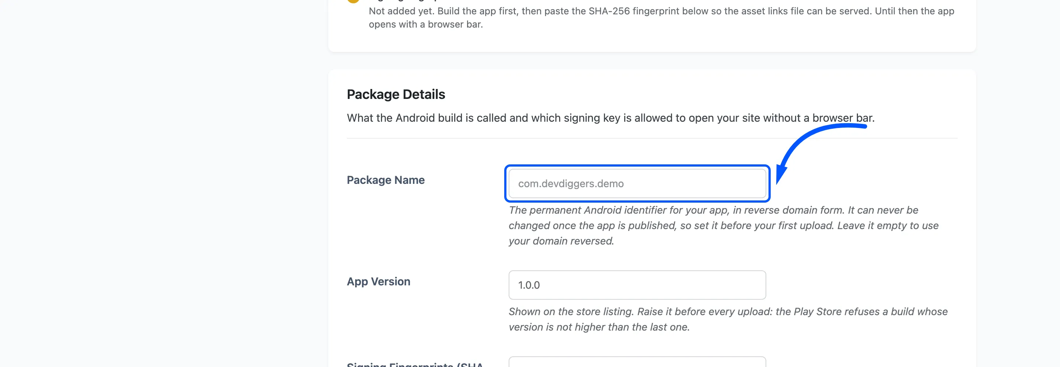Click the Package Name input field
Screen dimensions: 1060x367
pyautogui.click(x=637, y=183)
